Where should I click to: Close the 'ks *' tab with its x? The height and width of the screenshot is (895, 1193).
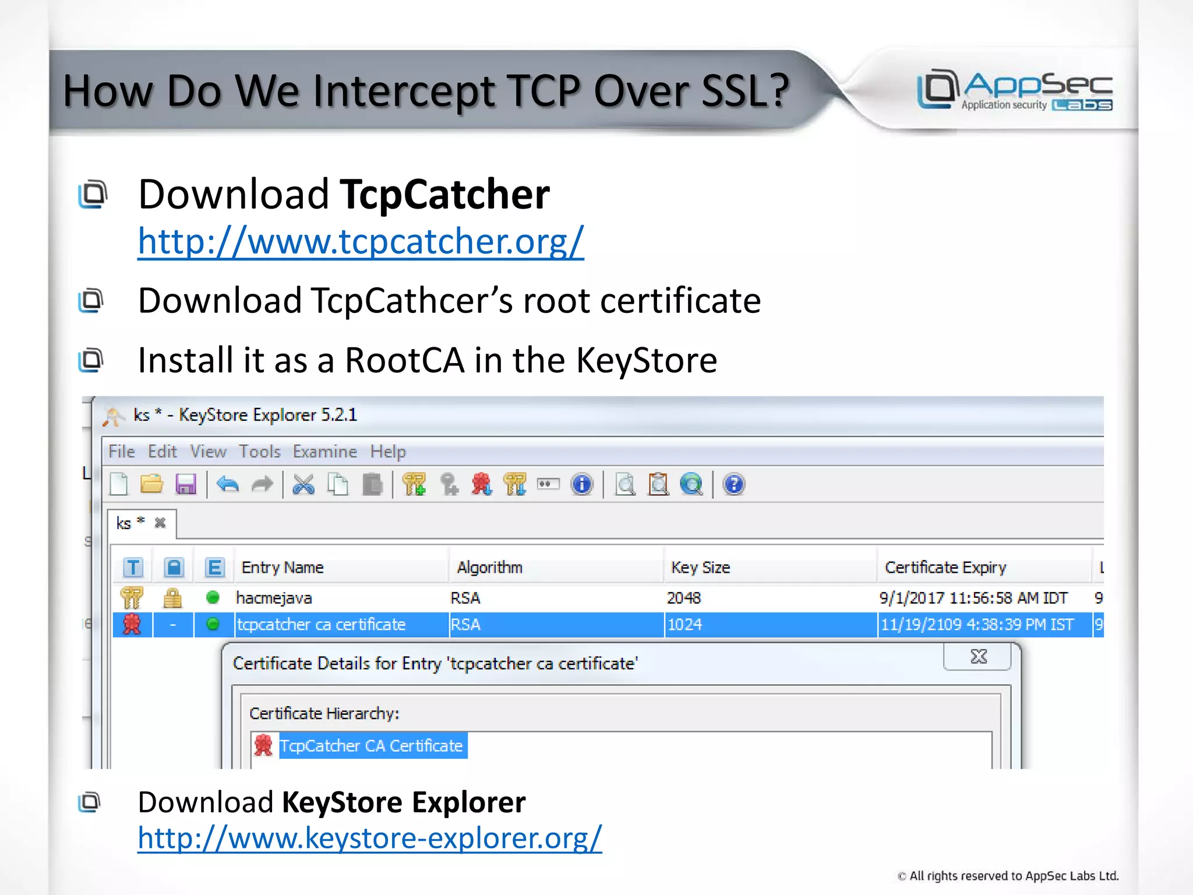[x=160, y=523]
